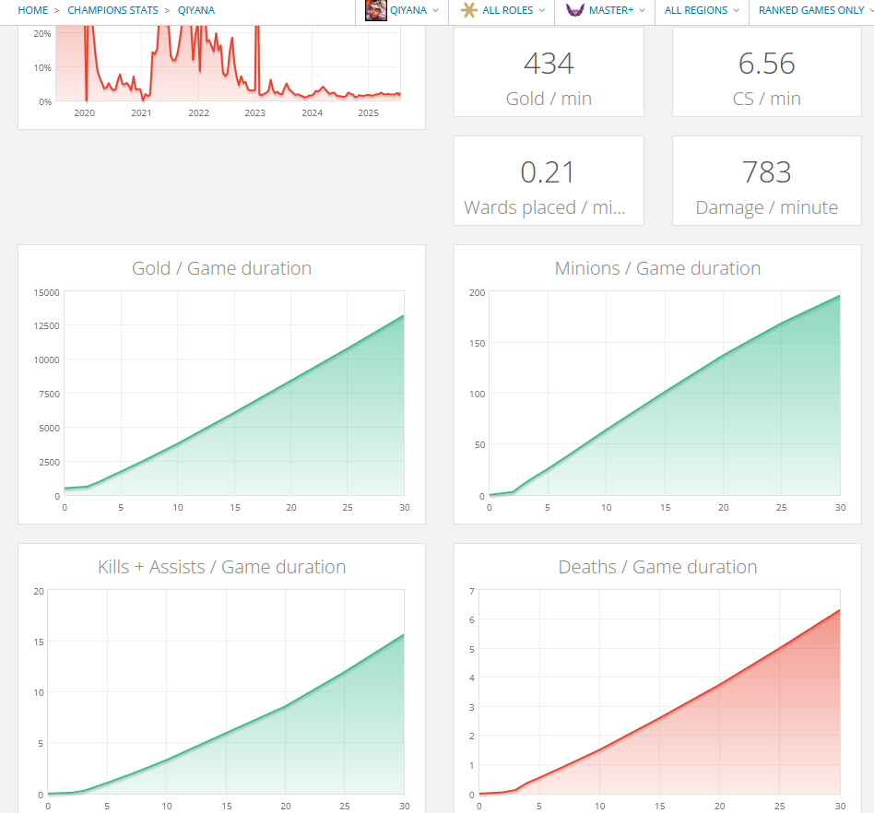Click the All Roles star icon
The width and height of the screenshot is (874, 813).
pos(468,10)
